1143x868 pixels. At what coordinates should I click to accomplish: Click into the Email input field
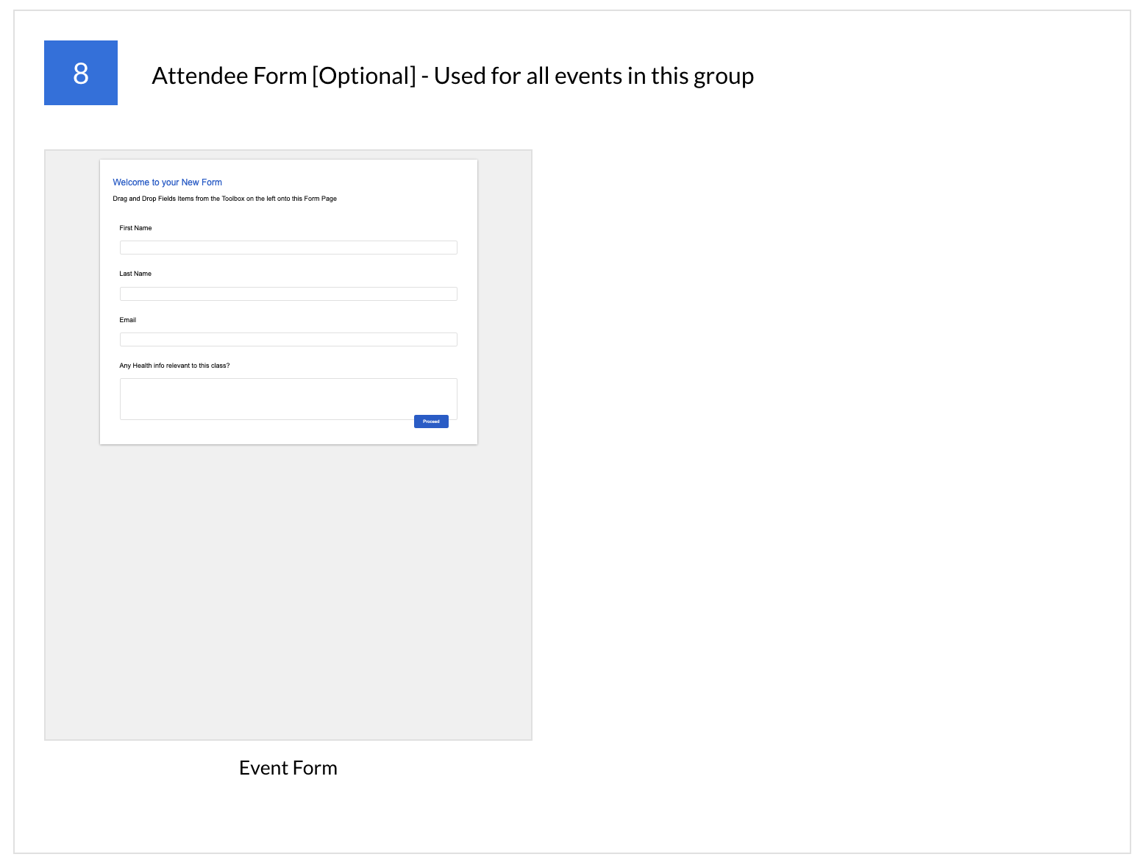point(288,340)
